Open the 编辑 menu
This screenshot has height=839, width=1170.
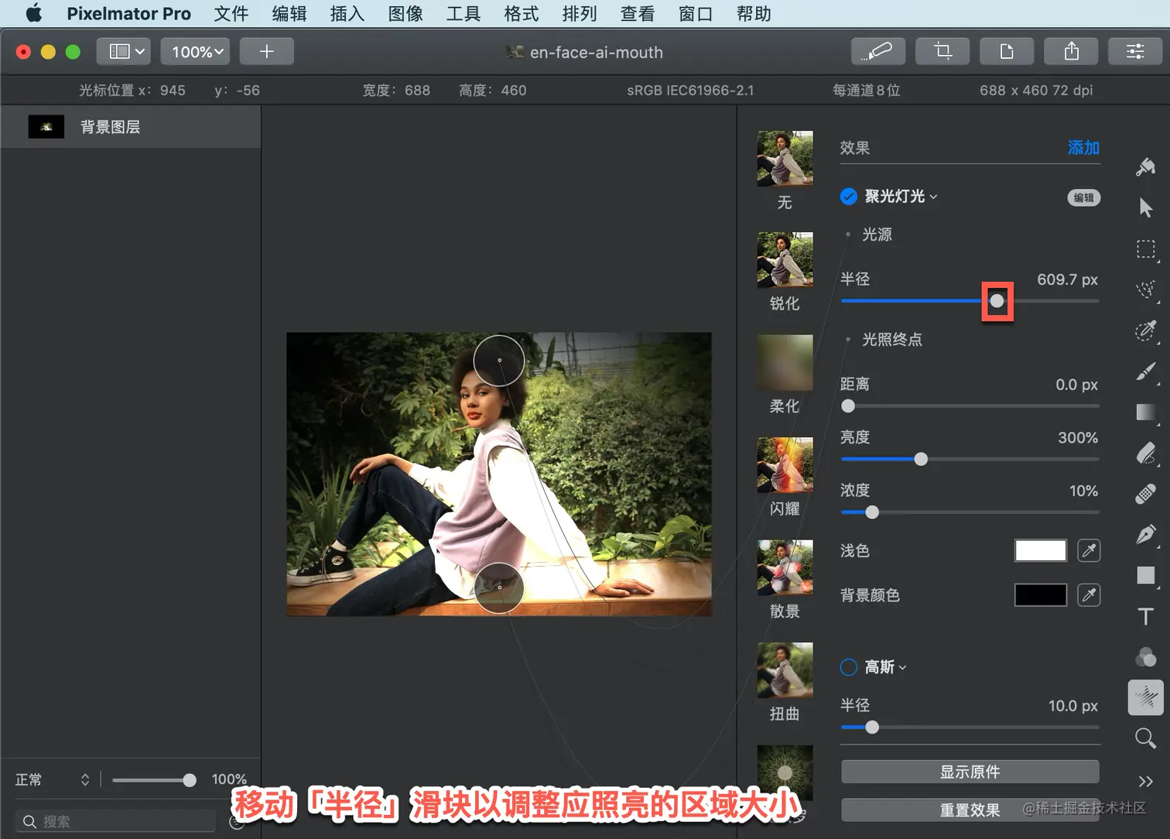pyautogui.click(x=289, y=13)
